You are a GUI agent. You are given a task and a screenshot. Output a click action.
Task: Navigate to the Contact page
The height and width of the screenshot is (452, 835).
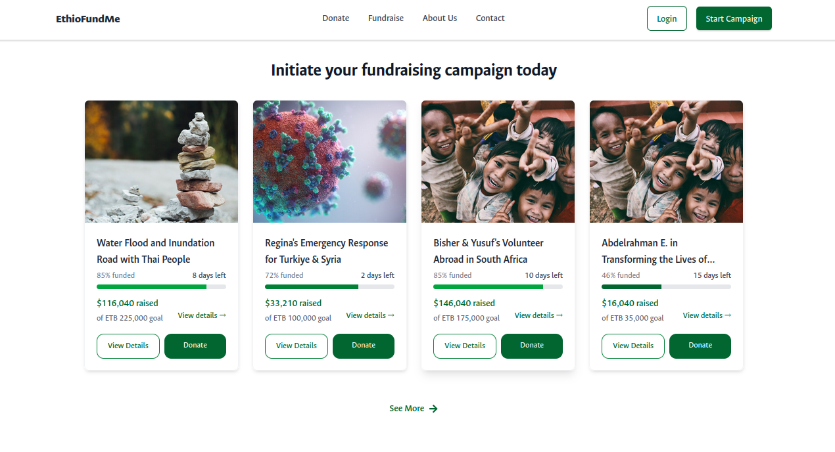(x=490, y=18)
